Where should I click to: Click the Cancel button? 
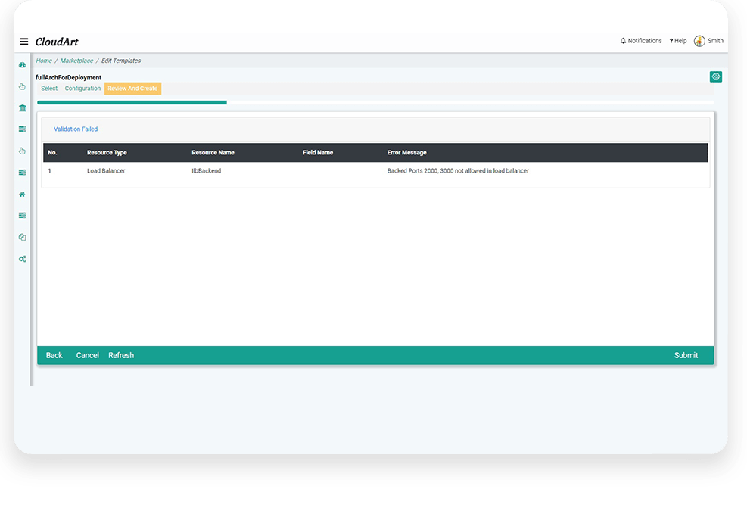(x=88, y=355)
